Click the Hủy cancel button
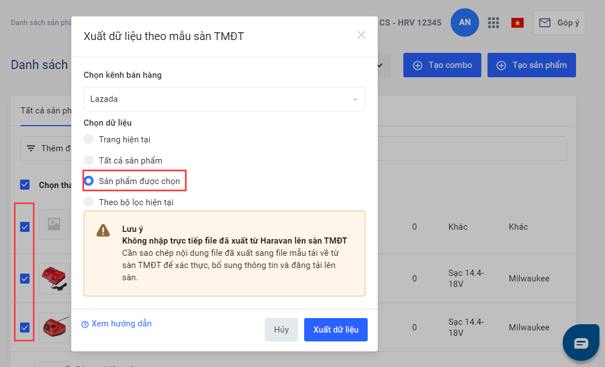Image resolution: width=605 pixels, height=367 pixels. [281, 330]
